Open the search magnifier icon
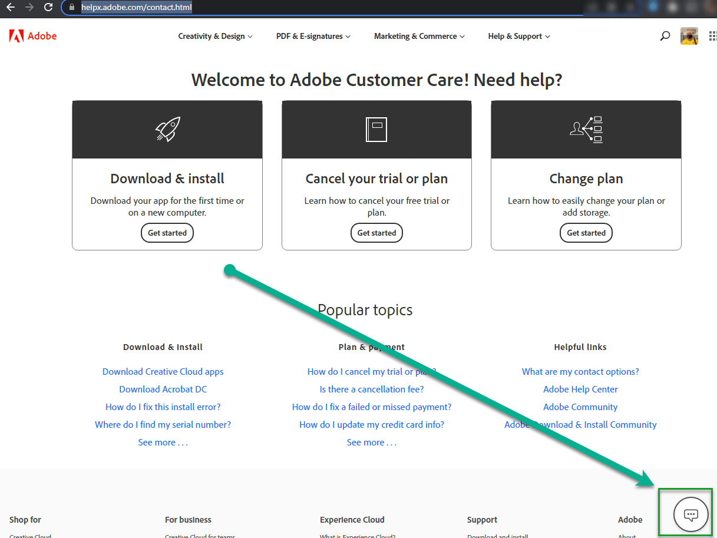The image size is (717, 538). click(665, 36)
